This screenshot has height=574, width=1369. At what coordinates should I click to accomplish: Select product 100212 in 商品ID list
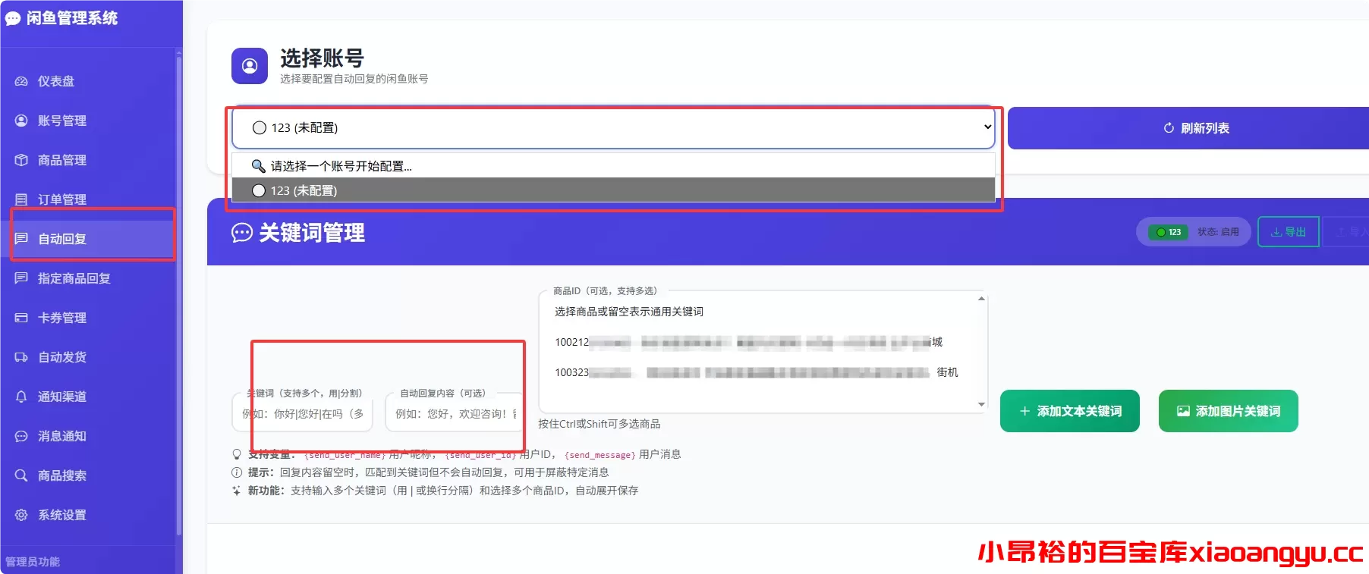(x=747, y=342)
